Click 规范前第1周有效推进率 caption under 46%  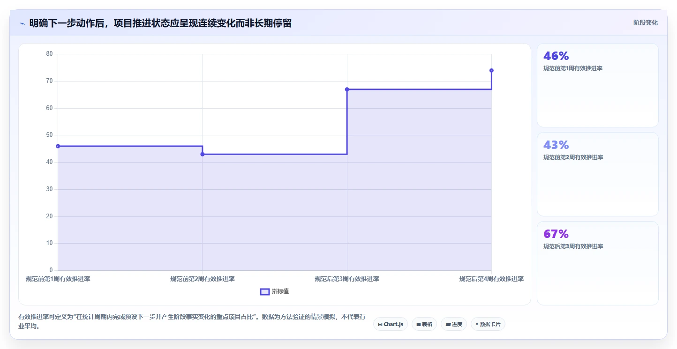click(573, 68)
